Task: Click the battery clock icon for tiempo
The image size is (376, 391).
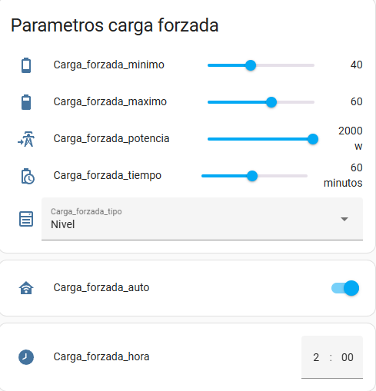Action: tap(27, 176)
